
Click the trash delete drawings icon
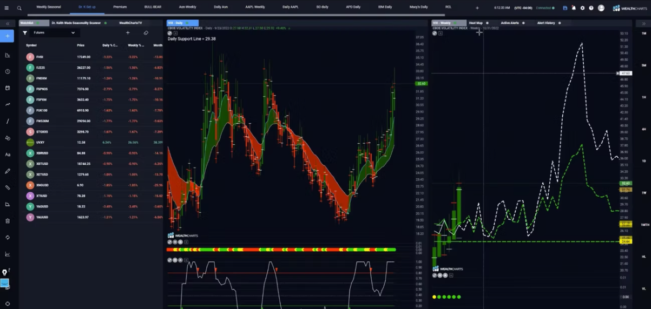[x=8, y=220]
